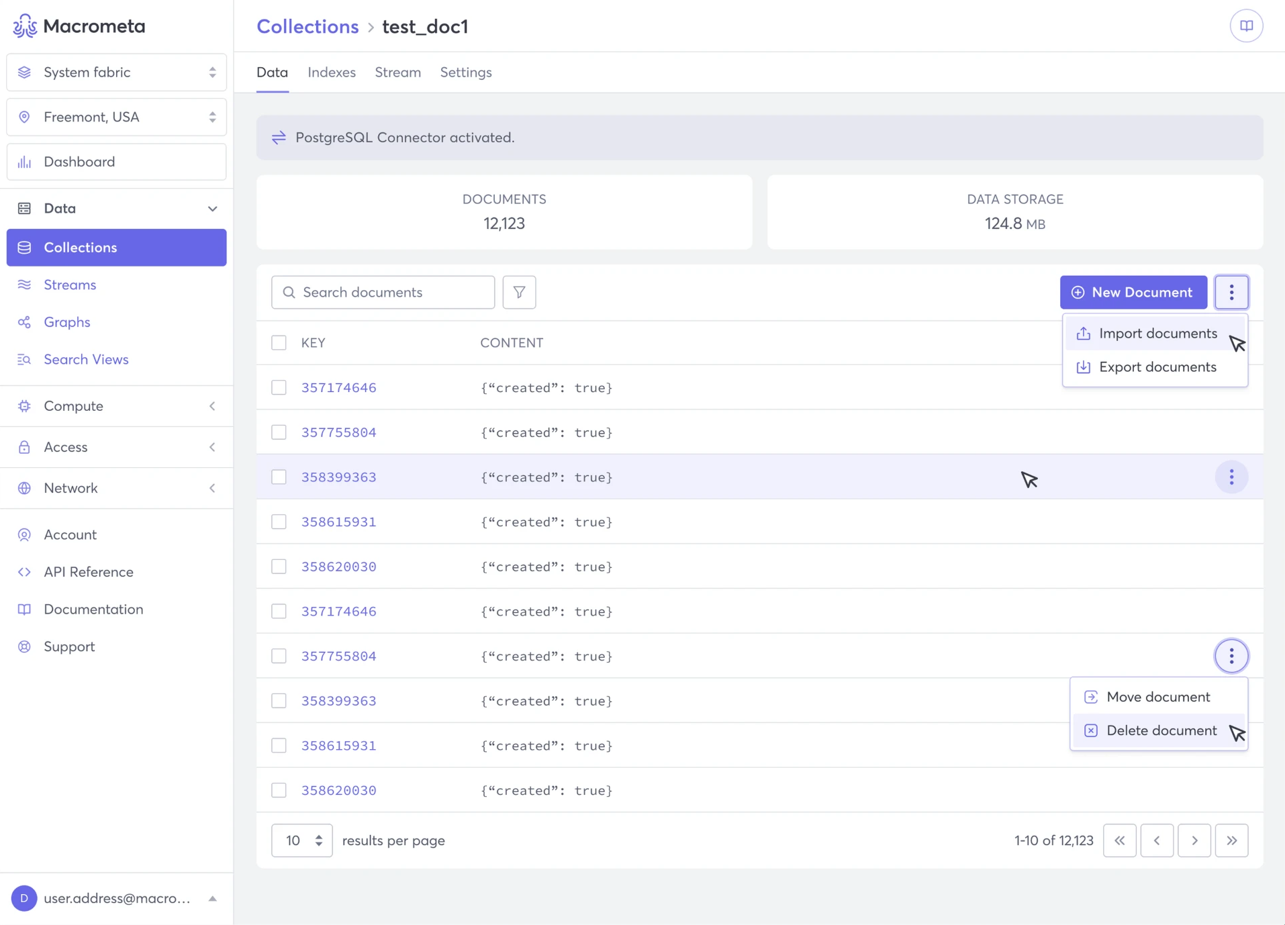The width and height of the screenshot is (1285, 925).
Task: Select the Data tab
Action: tap(272, 72)
